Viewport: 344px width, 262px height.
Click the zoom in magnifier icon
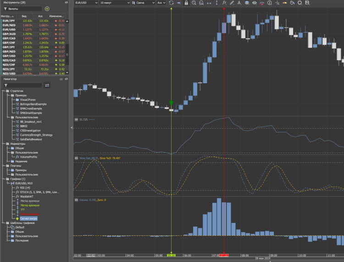[194, 3]
